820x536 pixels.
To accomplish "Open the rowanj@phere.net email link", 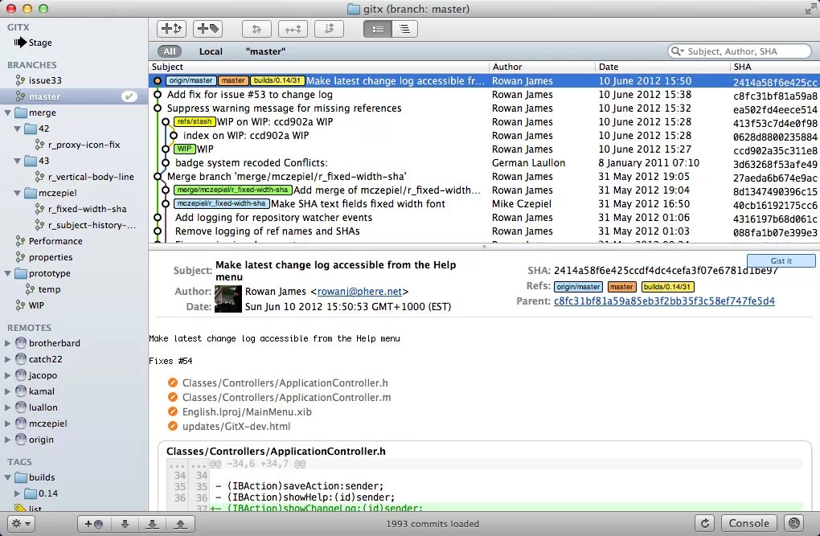I will tap(359, 291).
